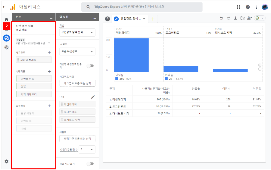Zoom out the chart with minus

(x=260, y=69)
